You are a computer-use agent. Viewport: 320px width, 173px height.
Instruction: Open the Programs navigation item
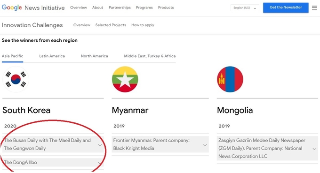[144, 8]
